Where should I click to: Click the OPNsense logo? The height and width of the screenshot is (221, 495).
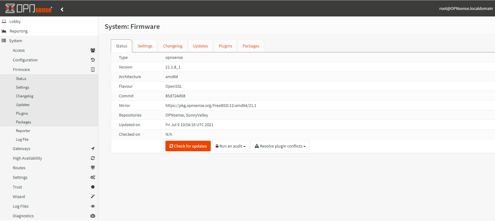coord(29,8)
